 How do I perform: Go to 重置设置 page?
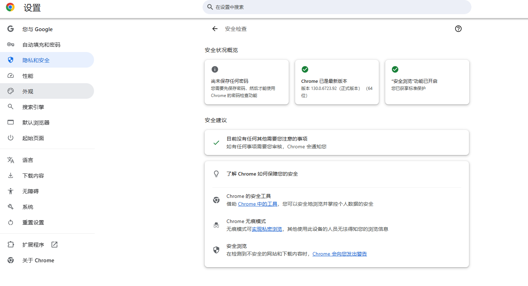click(47, 222)
